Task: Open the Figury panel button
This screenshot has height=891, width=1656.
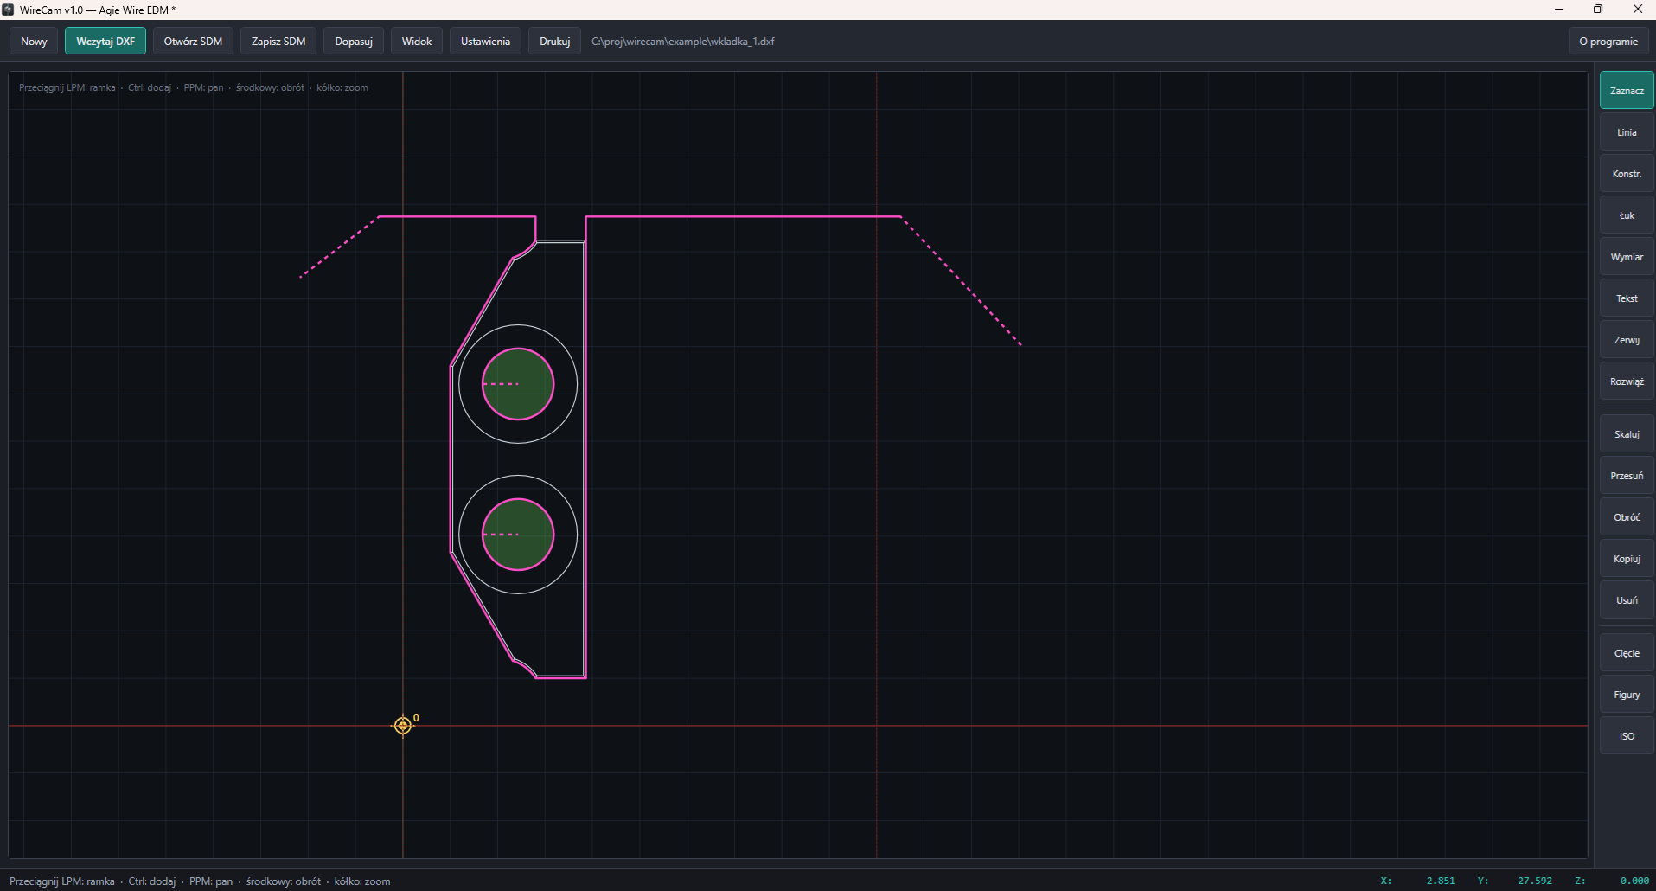Action: click(1627, 695)
